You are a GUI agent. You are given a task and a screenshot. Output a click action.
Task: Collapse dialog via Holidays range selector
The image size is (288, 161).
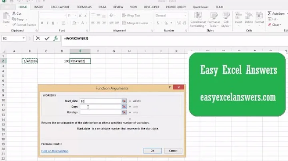124,112
